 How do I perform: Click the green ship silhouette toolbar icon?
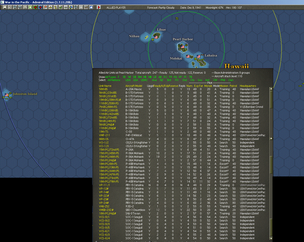point(66,7)
